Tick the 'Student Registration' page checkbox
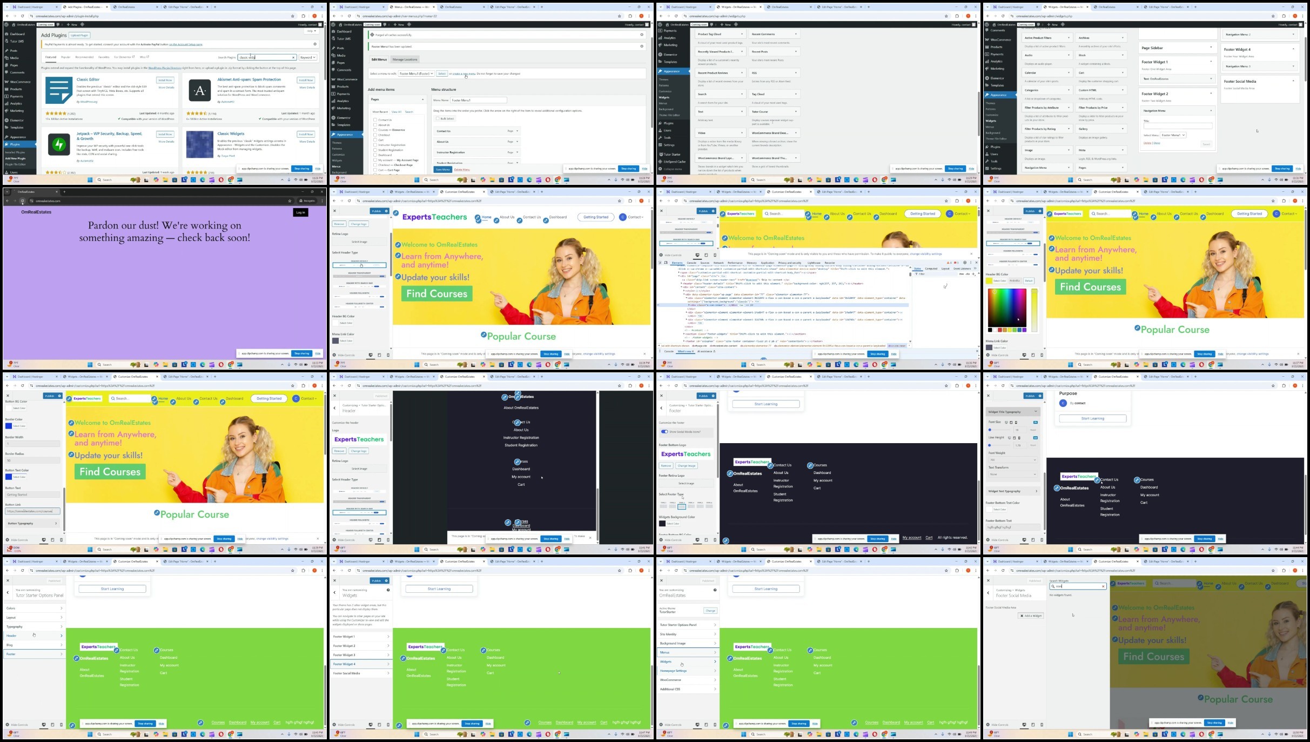Image resolution: width=1310 pixels, height=742 pixels. tap(375, 150)
